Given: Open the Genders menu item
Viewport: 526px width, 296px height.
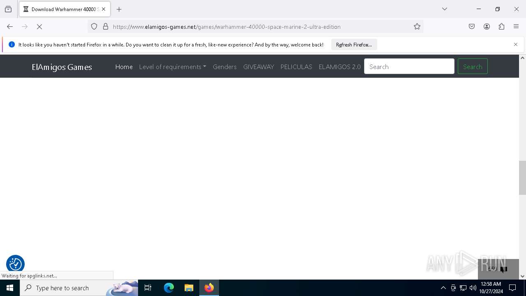Looking at the screenshot, I should tap(224, 67).
